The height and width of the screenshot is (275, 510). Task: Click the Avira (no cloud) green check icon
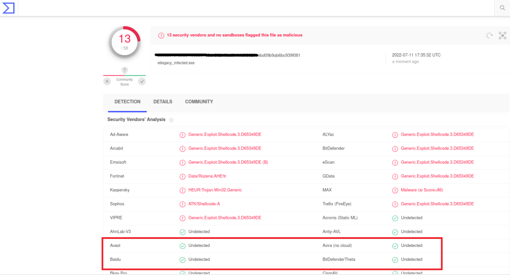pos(395,246)
